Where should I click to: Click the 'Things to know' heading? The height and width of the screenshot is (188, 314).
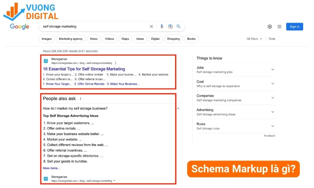(x=209, y=58)
